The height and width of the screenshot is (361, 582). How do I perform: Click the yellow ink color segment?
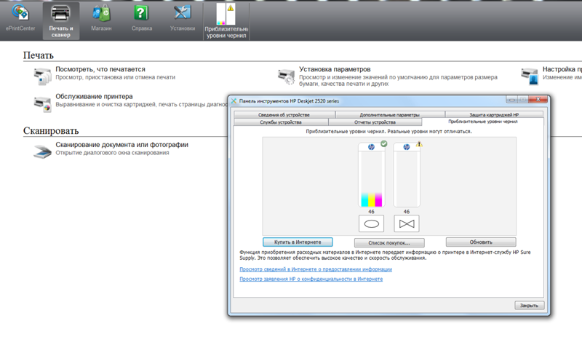click(x=371, y=200)
